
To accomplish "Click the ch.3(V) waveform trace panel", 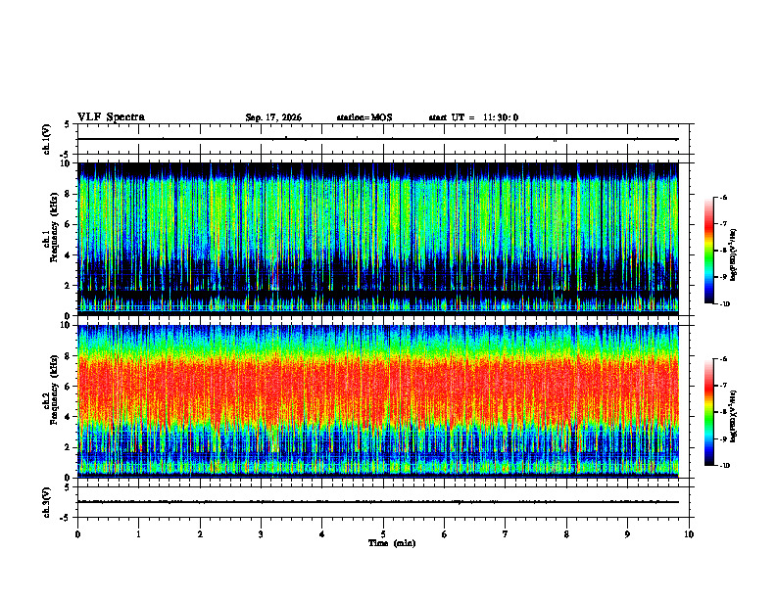I will [377, 502].
